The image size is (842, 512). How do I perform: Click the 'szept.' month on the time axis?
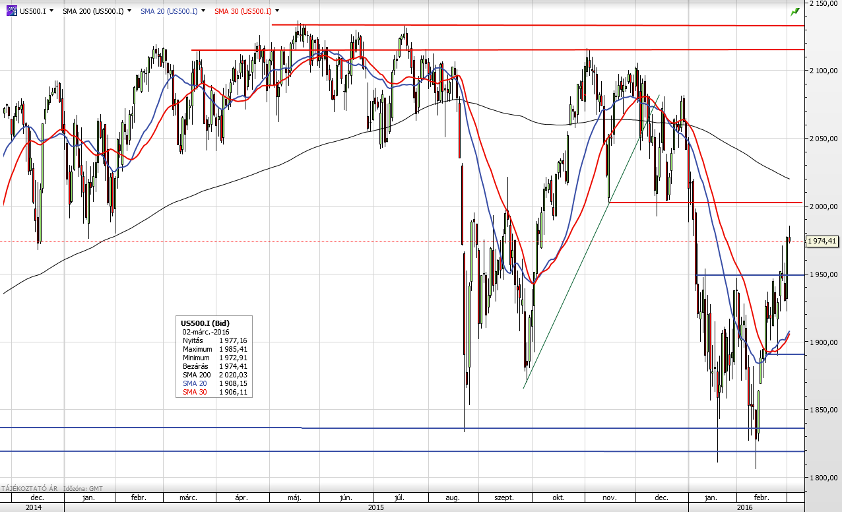pos(503,497)
